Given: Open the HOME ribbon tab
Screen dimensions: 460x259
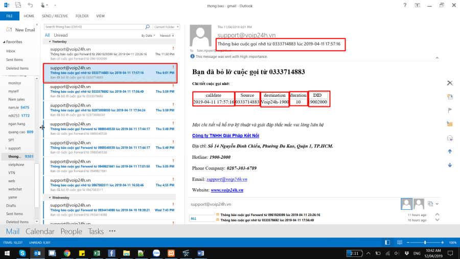Looking at the screenshot, I should 29,16.
